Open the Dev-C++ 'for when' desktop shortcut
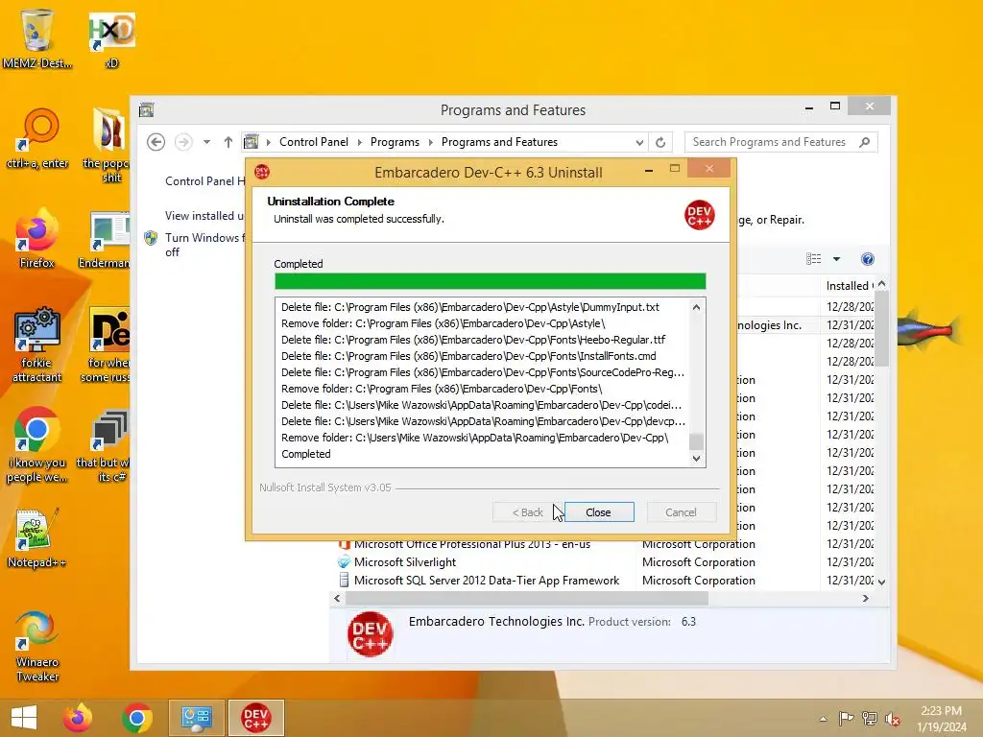Viewport: 983px width, 737px height. 106,345
